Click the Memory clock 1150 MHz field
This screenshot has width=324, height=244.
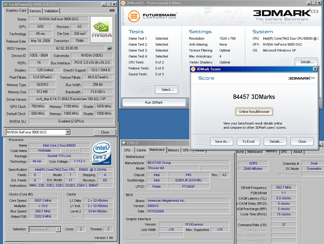(x=71, y=106)
